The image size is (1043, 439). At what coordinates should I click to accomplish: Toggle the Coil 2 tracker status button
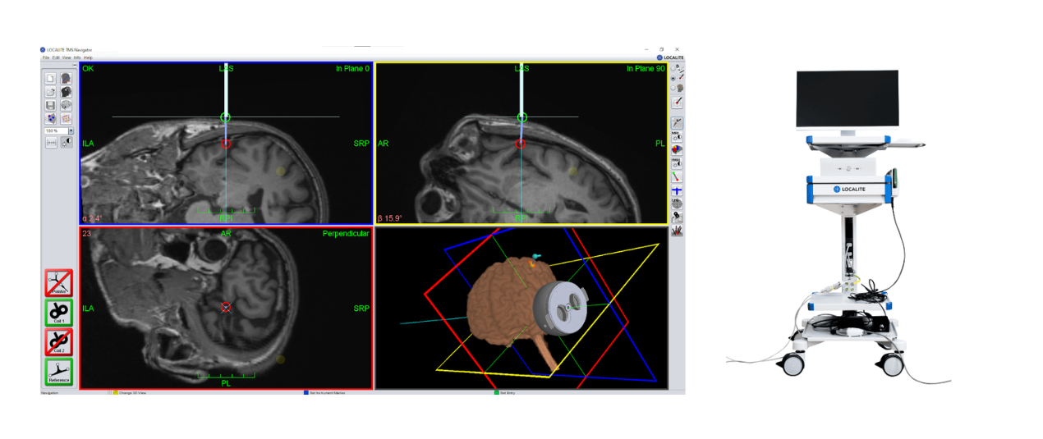59,342
